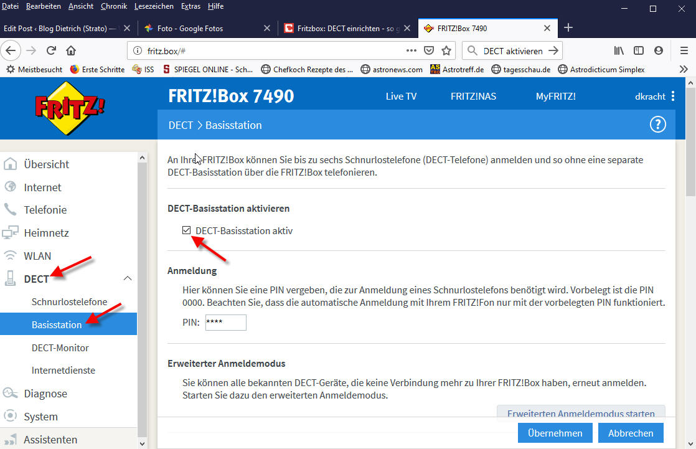Open the Firefox hamburger menu
Screen dimensions: 696x449
pos(684,50)
